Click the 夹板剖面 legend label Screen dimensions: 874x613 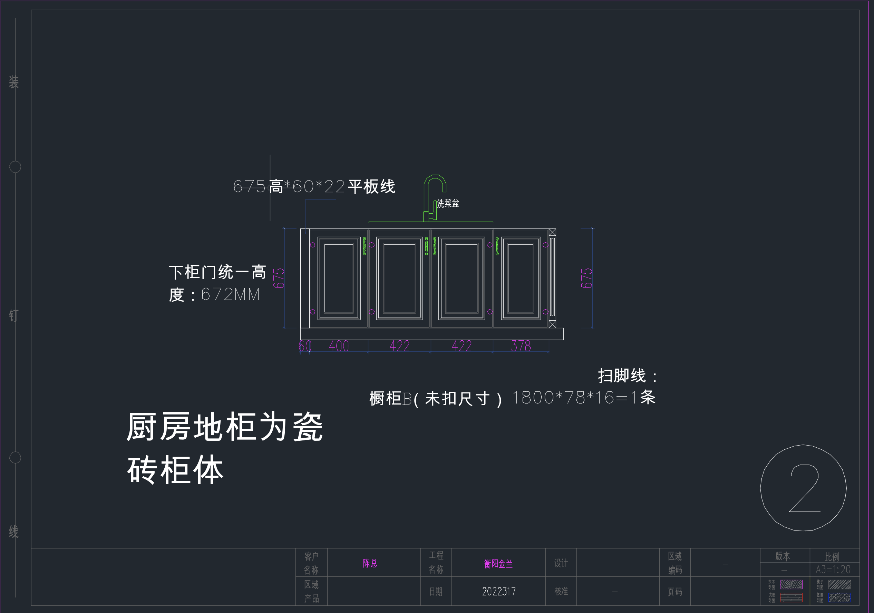coord(771,597)
